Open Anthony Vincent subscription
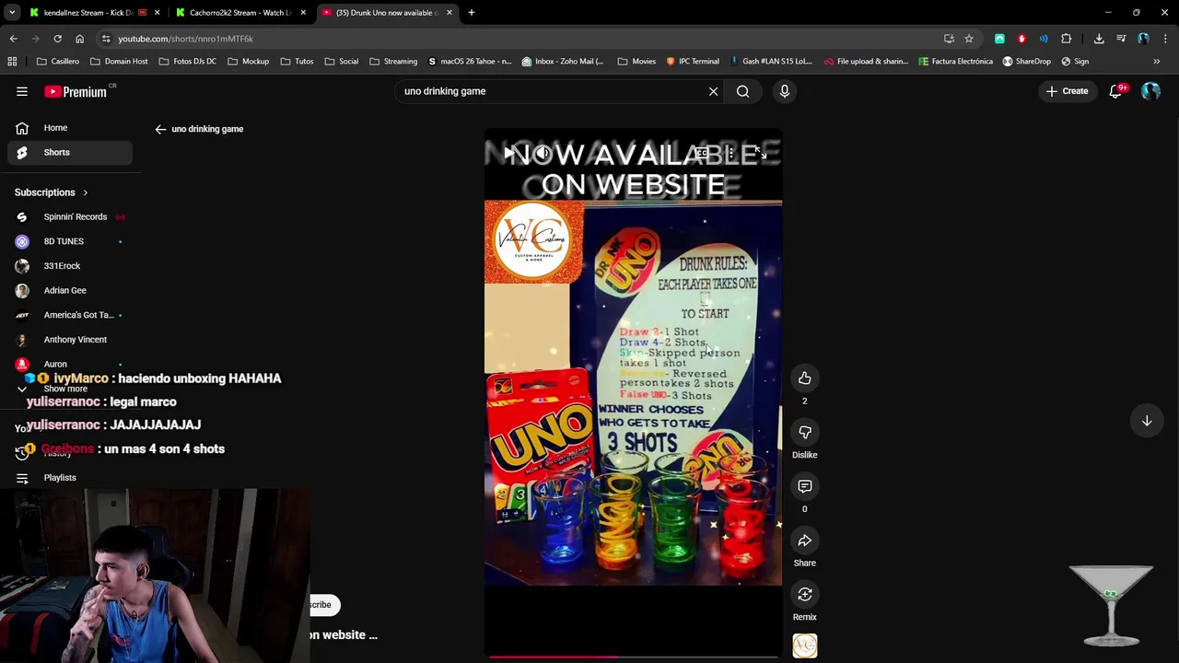The width and height of the screenshot is (1179, 663). point(70,340)
